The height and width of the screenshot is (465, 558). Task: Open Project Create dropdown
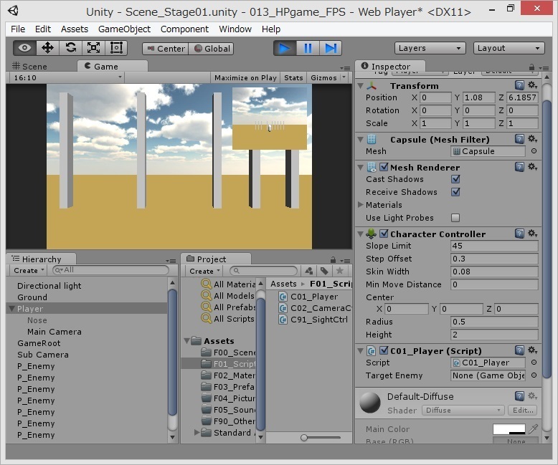click(x=204, y=271)
